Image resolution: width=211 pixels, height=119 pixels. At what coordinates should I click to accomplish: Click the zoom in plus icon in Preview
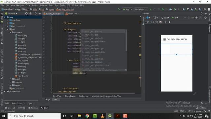coord(196,18)
